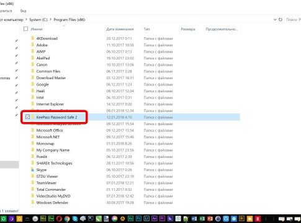Open Microsoft Word from the taskbar
Image resolution: width=301 pixels, height=223 pixels.
click(194, 219)
